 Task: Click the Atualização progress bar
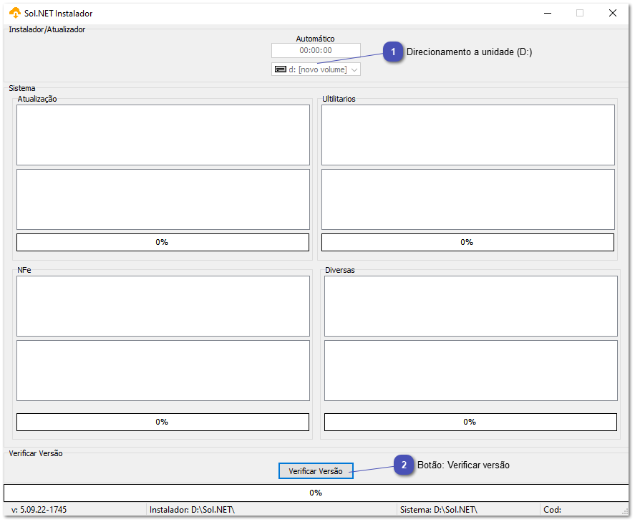point(163,242)
